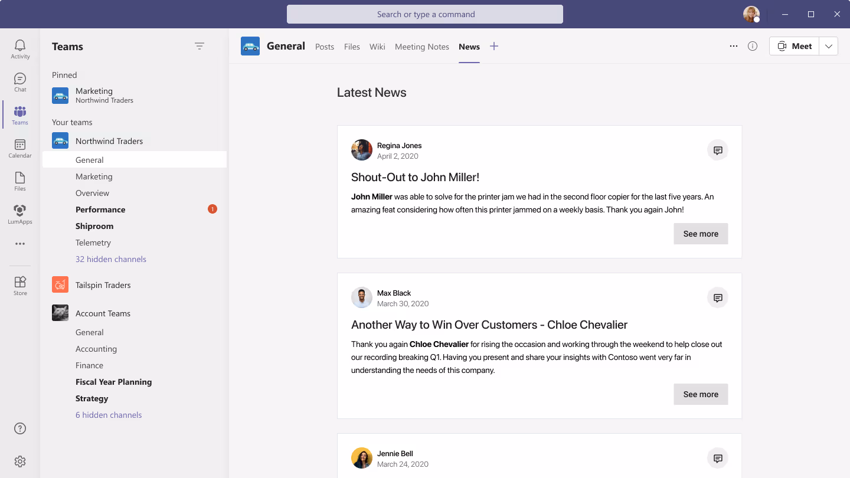850x478 pixels.
Task: Add a new tab with the plus icon
Action: [494, 46]
